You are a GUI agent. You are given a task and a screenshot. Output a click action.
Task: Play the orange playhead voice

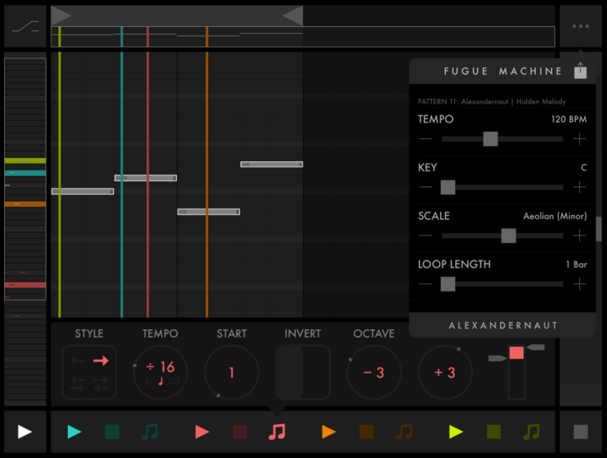tap(329, 432)
